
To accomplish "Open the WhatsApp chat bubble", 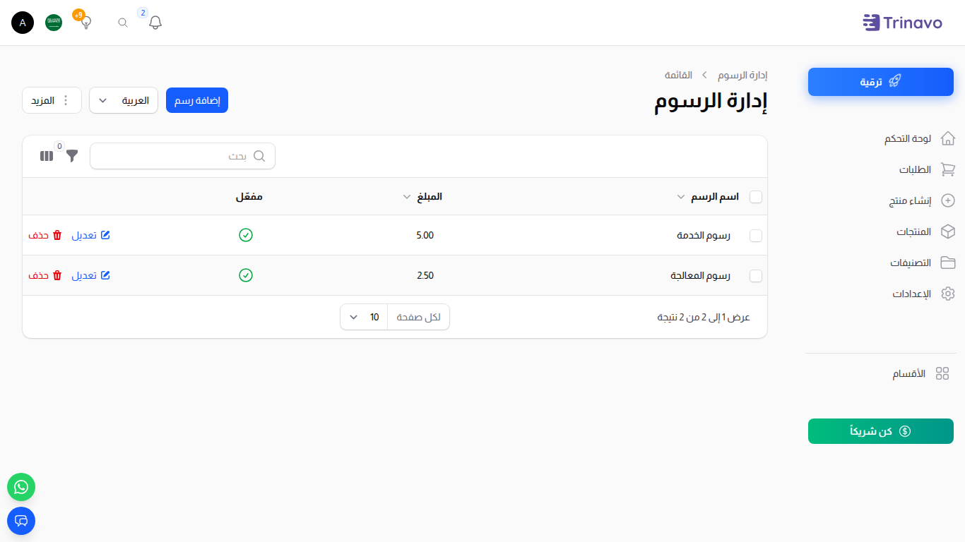I will pos(21,487).
